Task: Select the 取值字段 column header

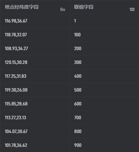Action: pyautogui.click(x=105, y=7)
